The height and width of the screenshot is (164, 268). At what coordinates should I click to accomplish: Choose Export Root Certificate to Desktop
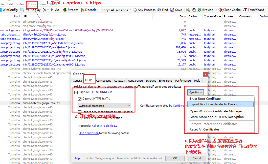(x=220, y=104)
